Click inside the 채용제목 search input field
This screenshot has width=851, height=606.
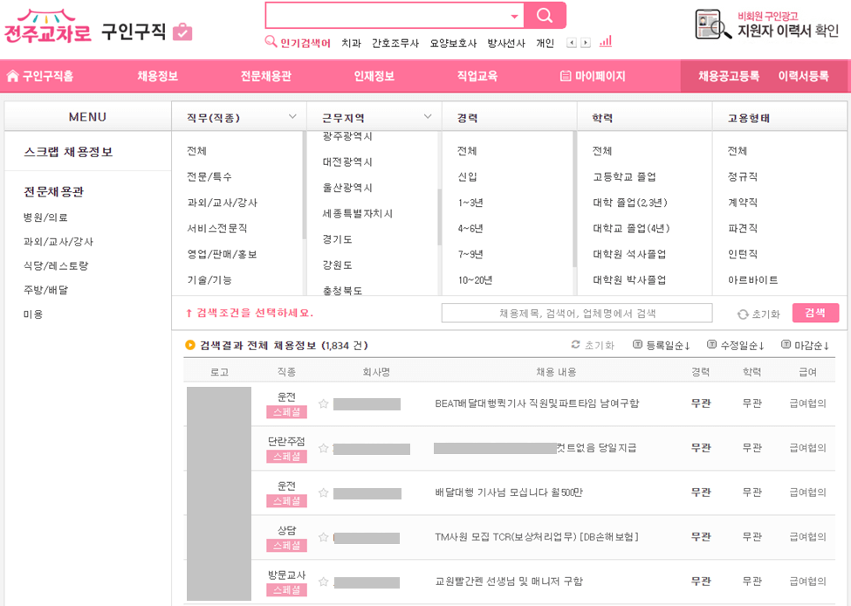coord(576,312)
